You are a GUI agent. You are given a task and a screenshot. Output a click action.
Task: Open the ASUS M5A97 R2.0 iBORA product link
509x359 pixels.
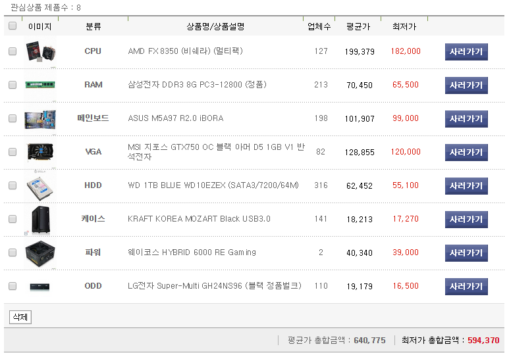[175, 118]
